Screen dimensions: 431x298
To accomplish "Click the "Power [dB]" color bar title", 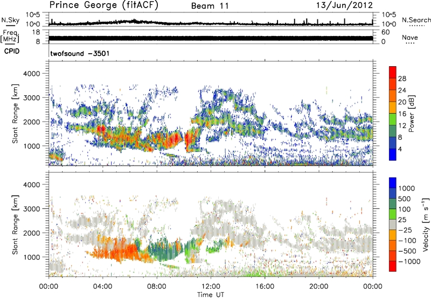I will point(411,113).
